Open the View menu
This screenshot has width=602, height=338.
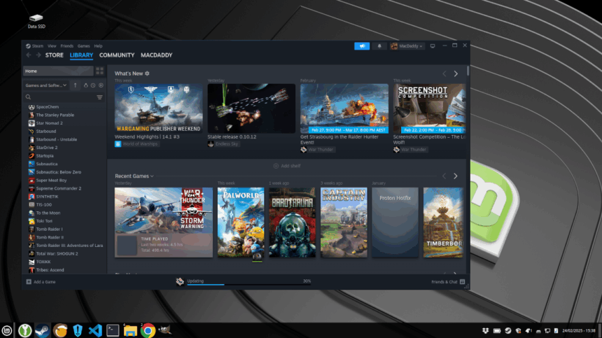52,46
